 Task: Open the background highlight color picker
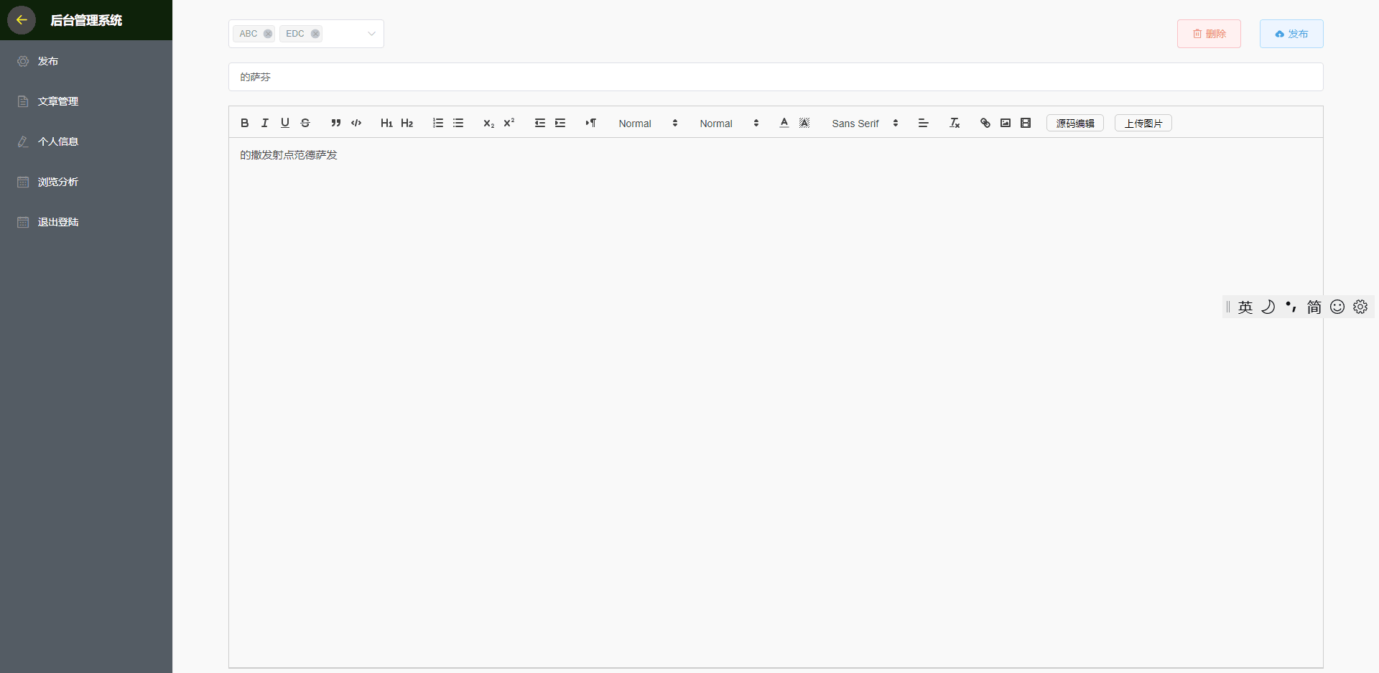[x=804, y=123]
